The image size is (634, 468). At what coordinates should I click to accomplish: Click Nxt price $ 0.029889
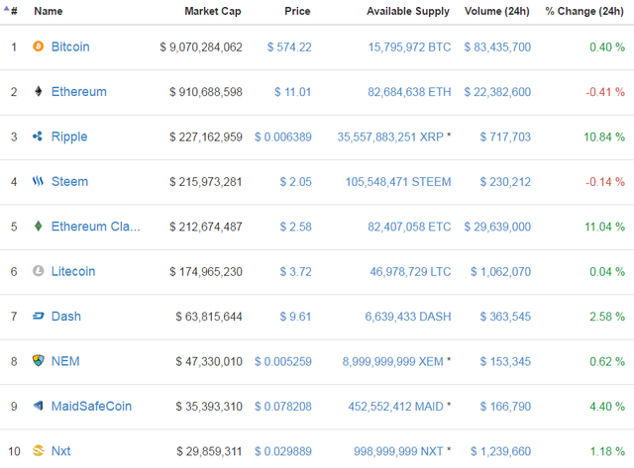point(283,451)
